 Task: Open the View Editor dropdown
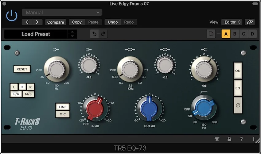coord(232,22)
